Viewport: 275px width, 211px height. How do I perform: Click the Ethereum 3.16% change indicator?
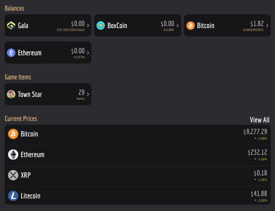(x=261, y=159)
